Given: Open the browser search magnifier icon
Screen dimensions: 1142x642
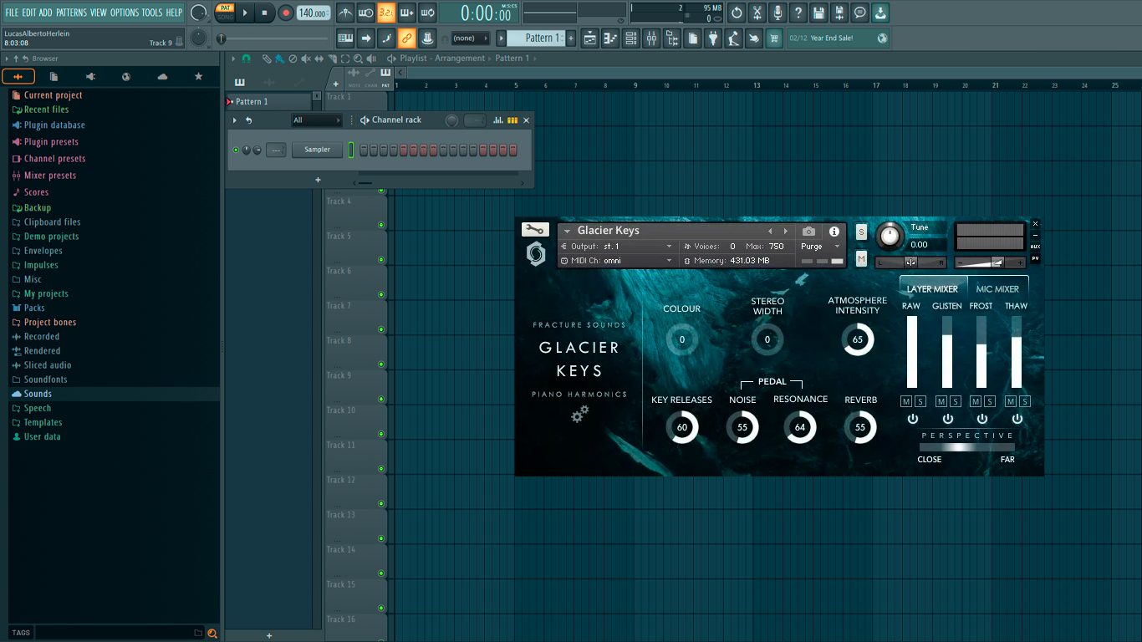Looking at the screenshot, I should (212, 633).
